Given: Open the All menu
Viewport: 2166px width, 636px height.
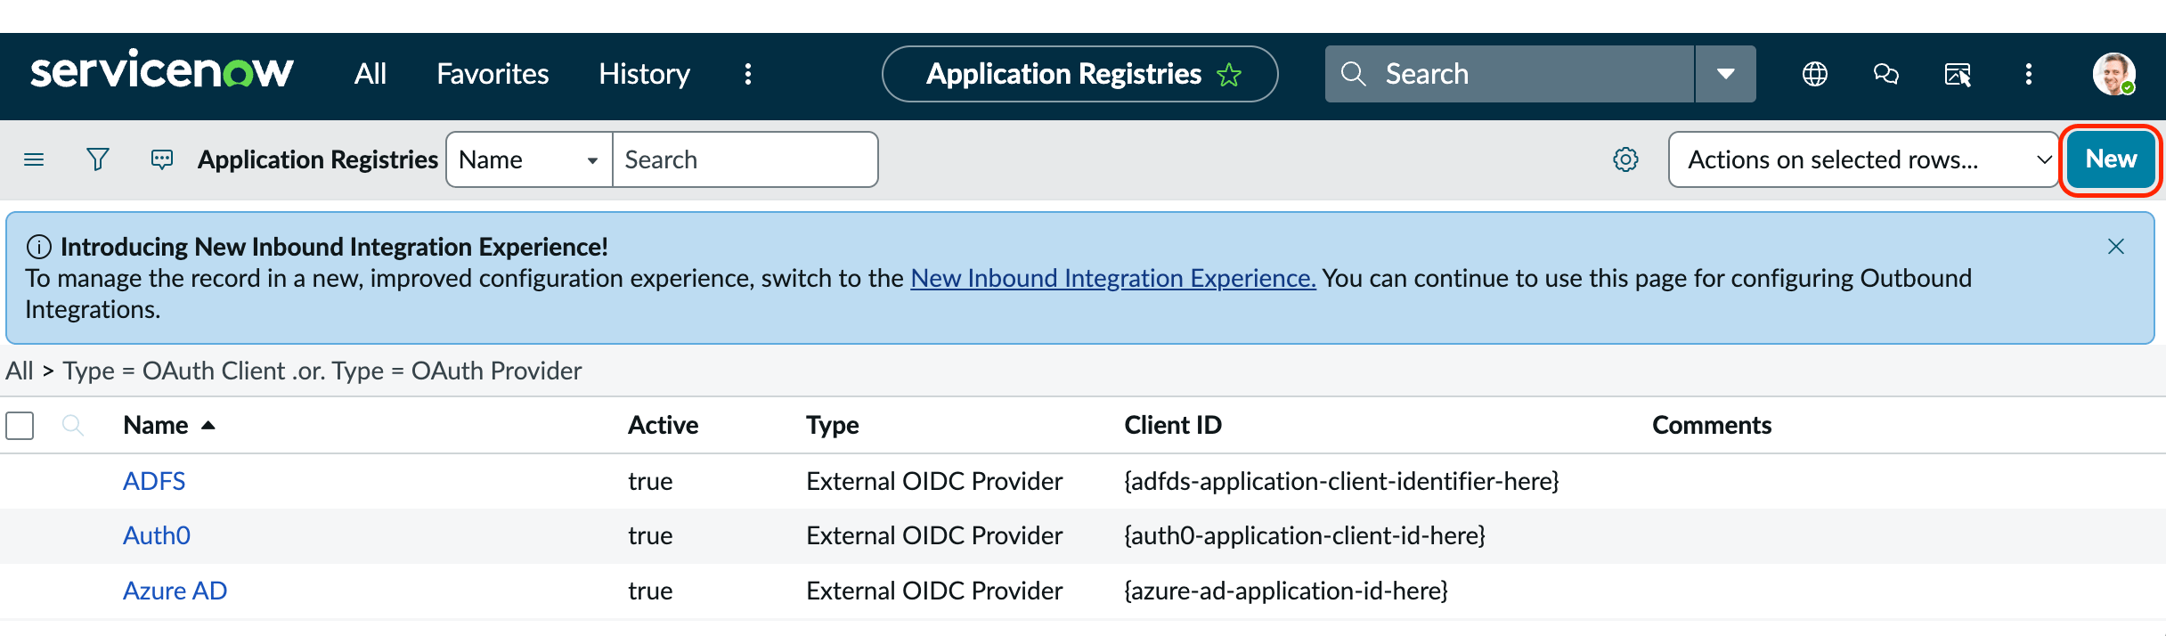Looking at the screenshot, I should coord(370,74).
